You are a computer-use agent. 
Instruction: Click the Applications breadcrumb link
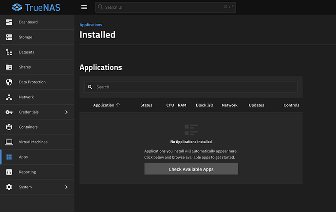[91, 25]
